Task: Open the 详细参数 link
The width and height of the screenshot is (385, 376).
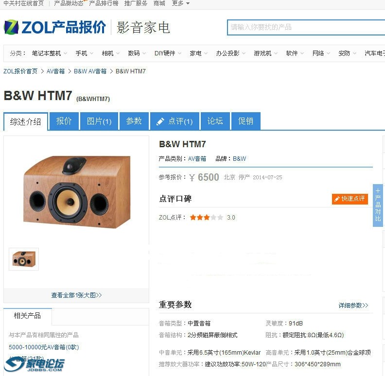Action: tap(353, 305)
